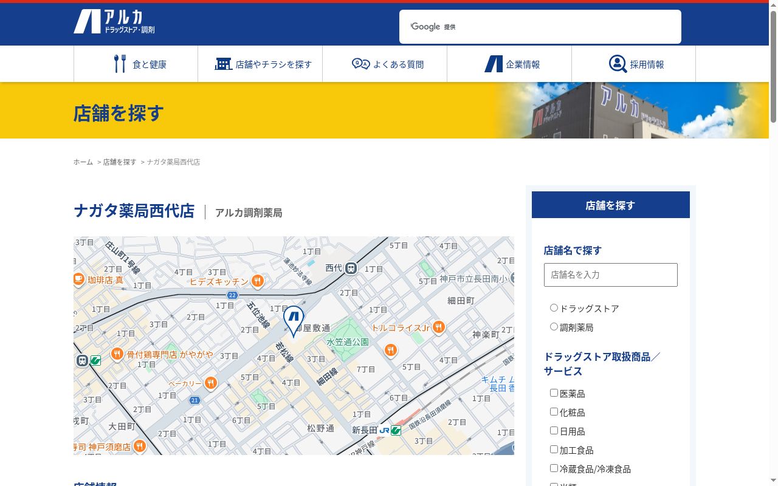Click the 珈琲店 真 cafe marker
778x486 pixels.
[x=78, y=279]
